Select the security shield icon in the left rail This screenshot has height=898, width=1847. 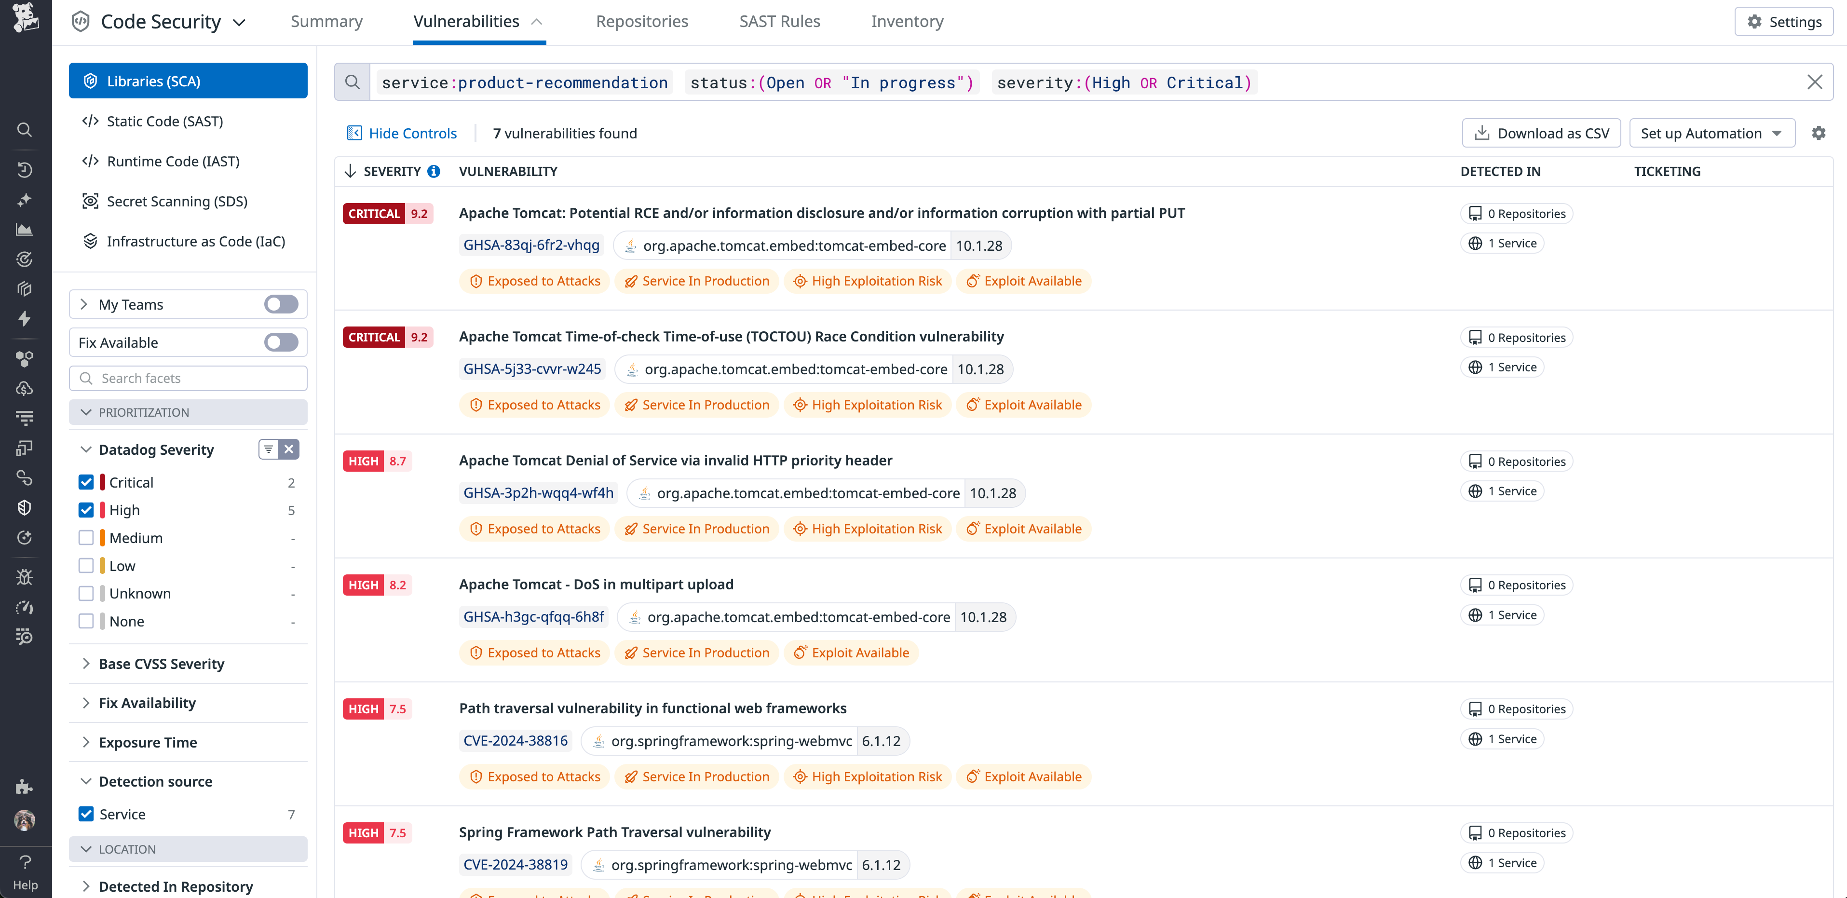pos(25,507)
